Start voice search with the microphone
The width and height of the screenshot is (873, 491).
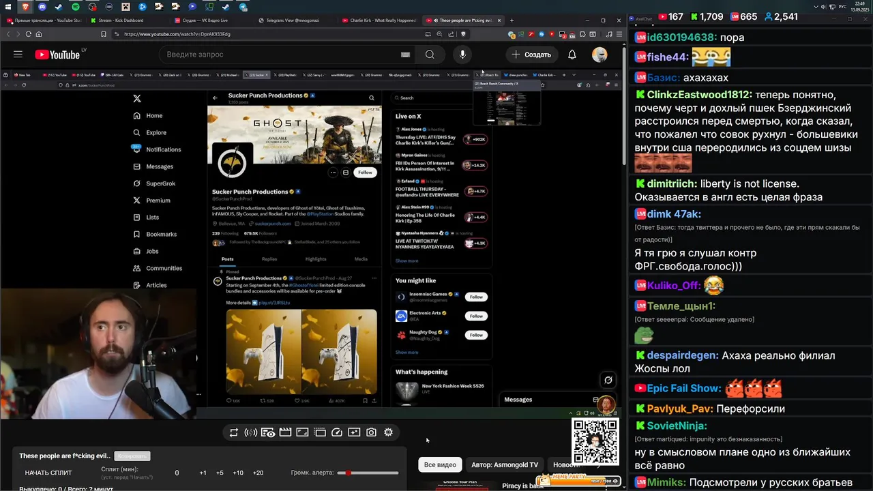[x=462, y=55]
